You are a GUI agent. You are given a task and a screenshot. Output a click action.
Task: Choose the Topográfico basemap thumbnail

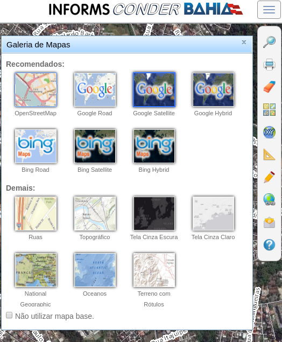95,213
